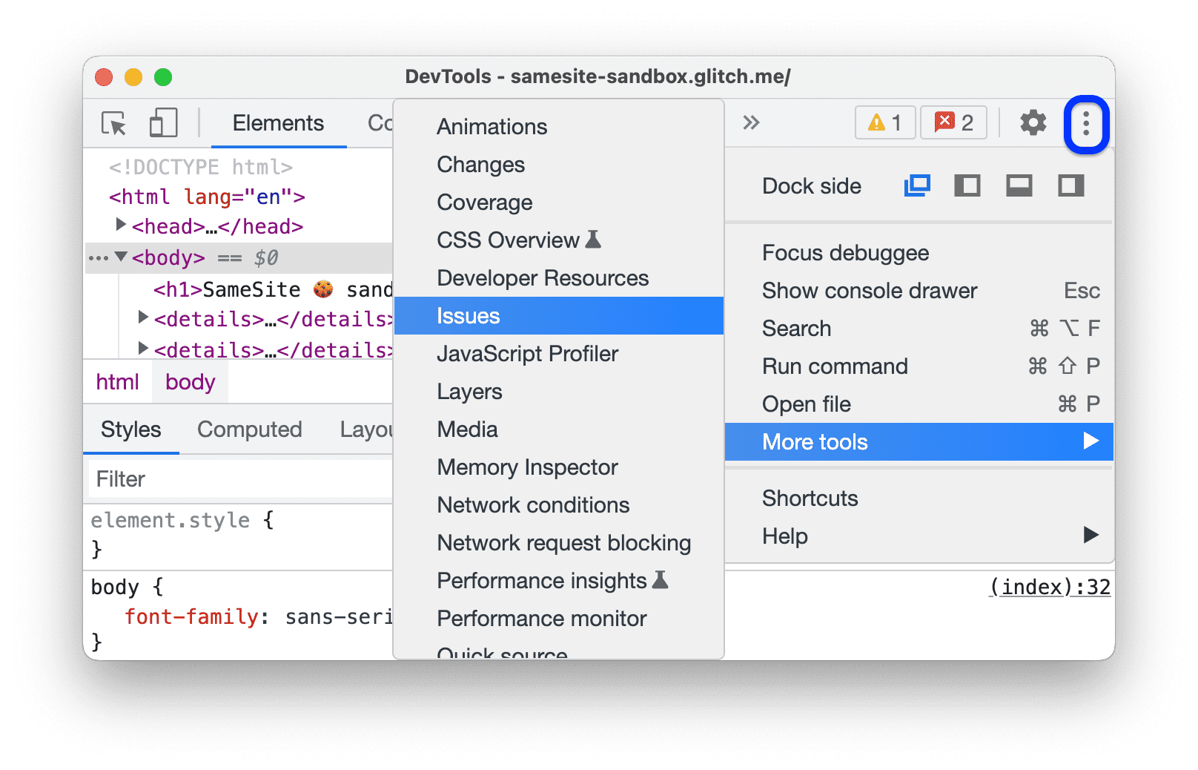
Task: View the 2 console errors
Action: (x=953, y=122)
